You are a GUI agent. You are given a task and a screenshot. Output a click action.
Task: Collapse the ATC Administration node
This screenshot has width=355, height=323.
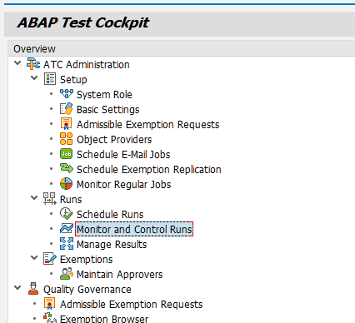coord(17,63)
